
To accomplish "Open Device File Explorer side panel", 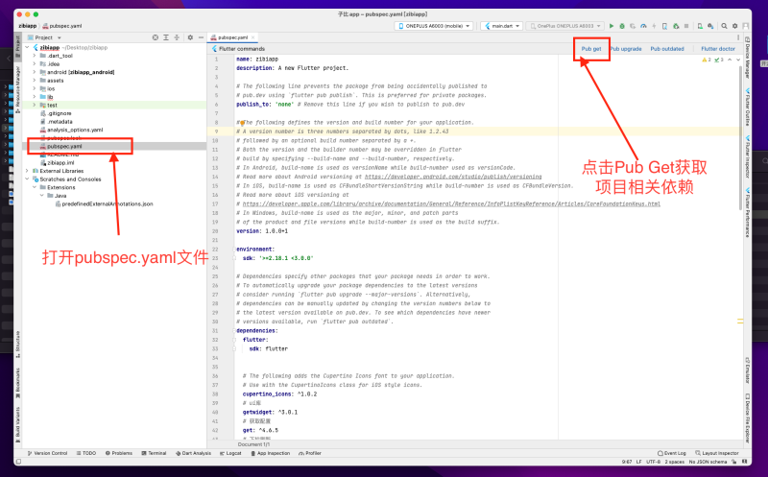I will (x=748, y=417).
